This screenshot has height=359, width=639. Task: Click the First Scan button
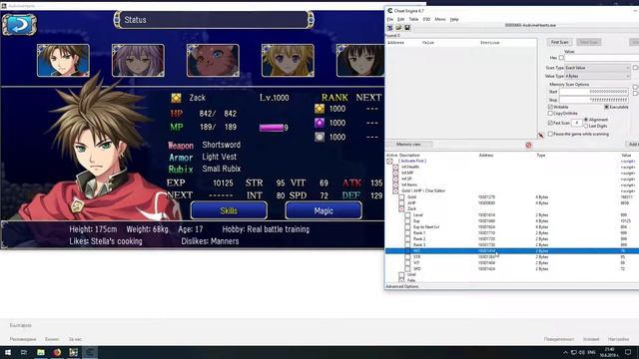click(x=559, y=42)
